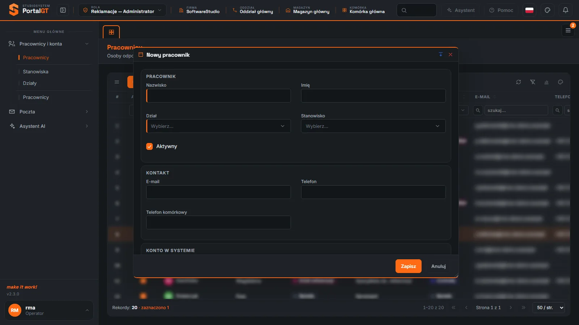Clear the table filters icon

(533, 82)
